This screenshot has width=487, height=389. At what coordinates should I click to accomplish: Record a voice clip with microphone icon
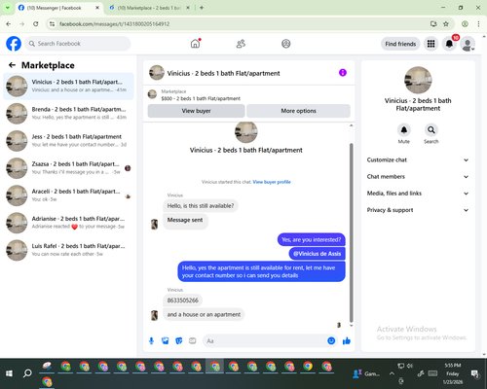[151, 340]
